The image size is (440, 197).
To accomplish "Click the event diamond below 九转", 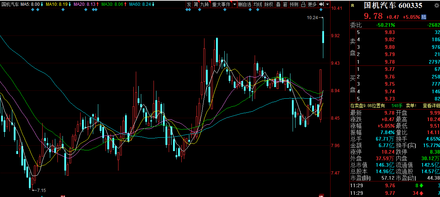I will tap(199, 10).
